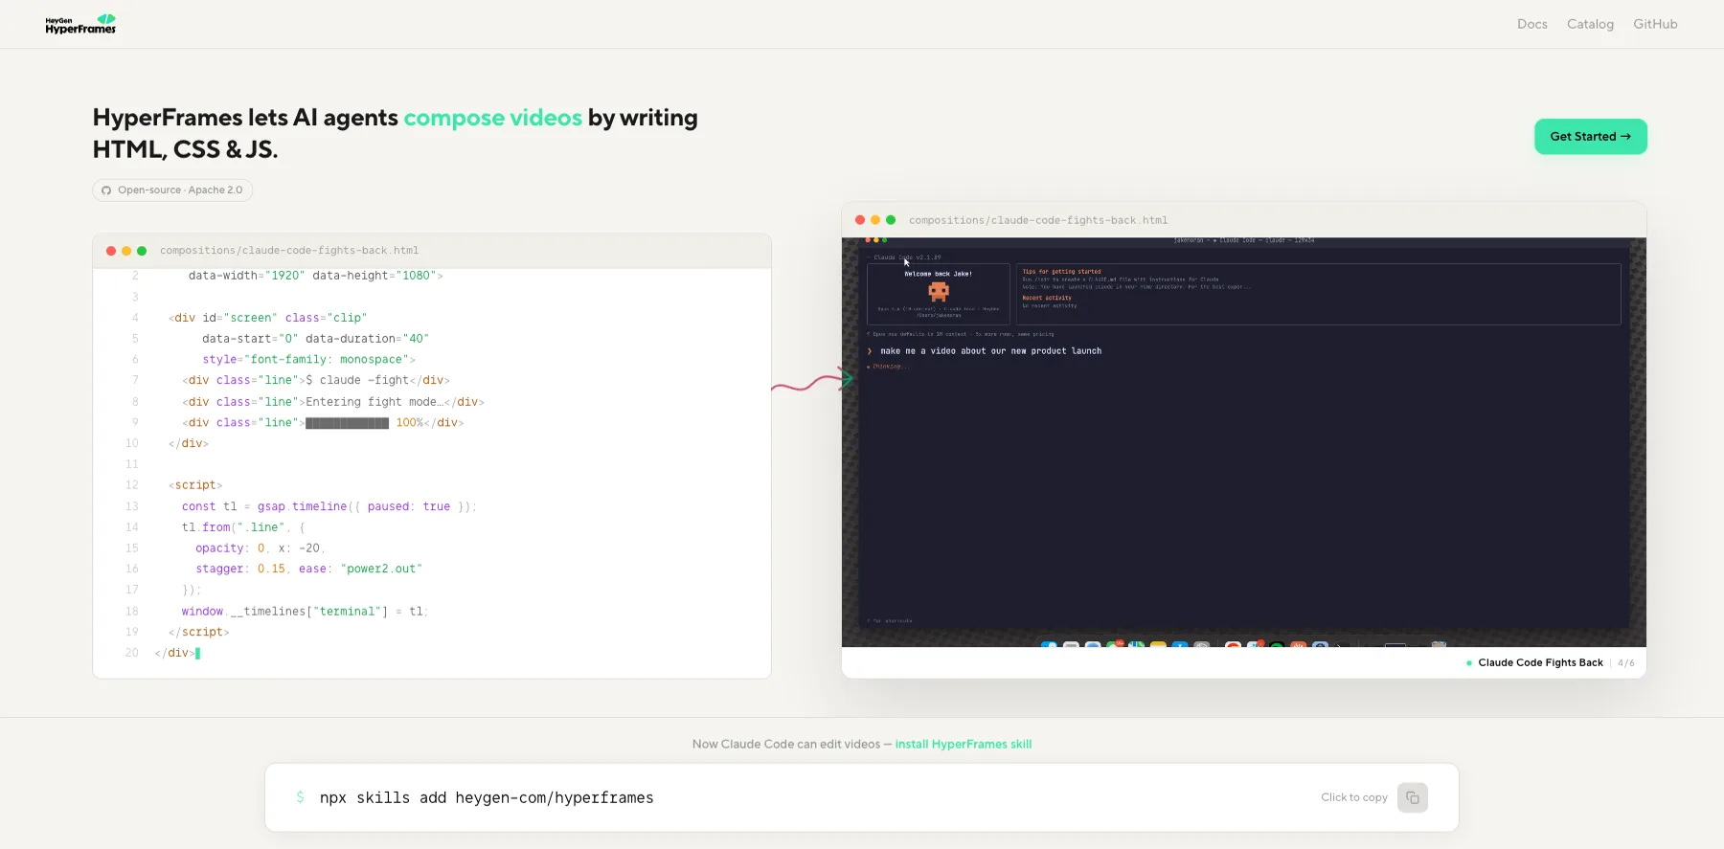
Task: Click the 4/6 composition counter
Action: [x=1626, y=662]
